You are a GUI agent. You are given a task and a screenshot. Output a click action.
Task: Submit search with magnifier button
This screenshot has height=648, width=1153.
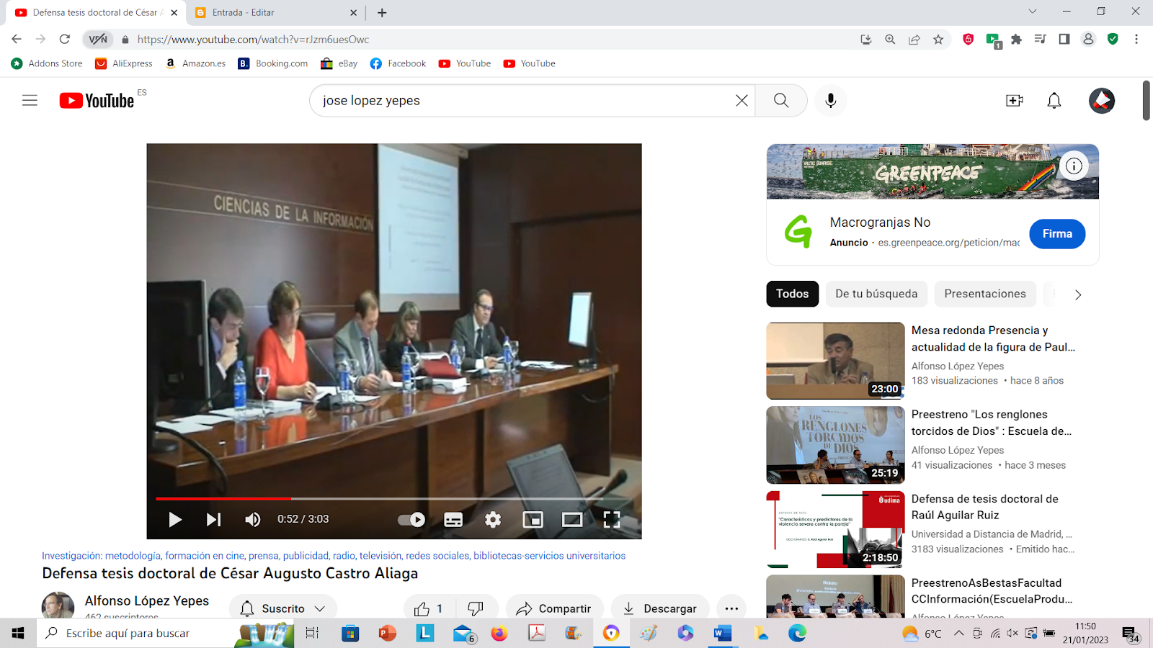point(781,101)
